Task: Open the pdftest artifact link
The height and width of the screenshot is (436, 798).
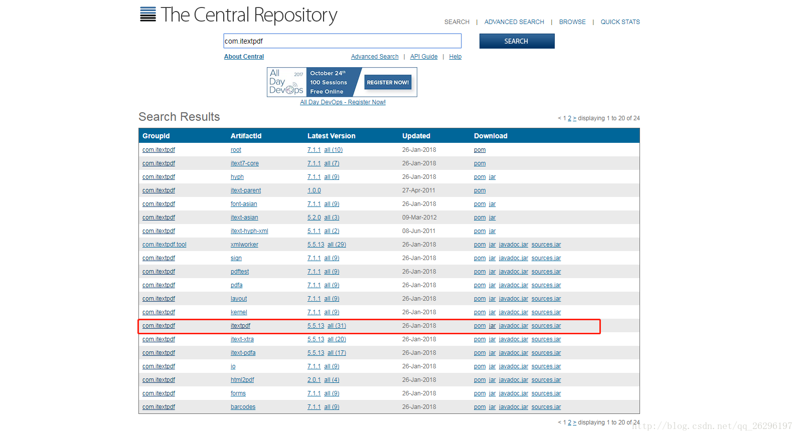Action: coord(240,272)
